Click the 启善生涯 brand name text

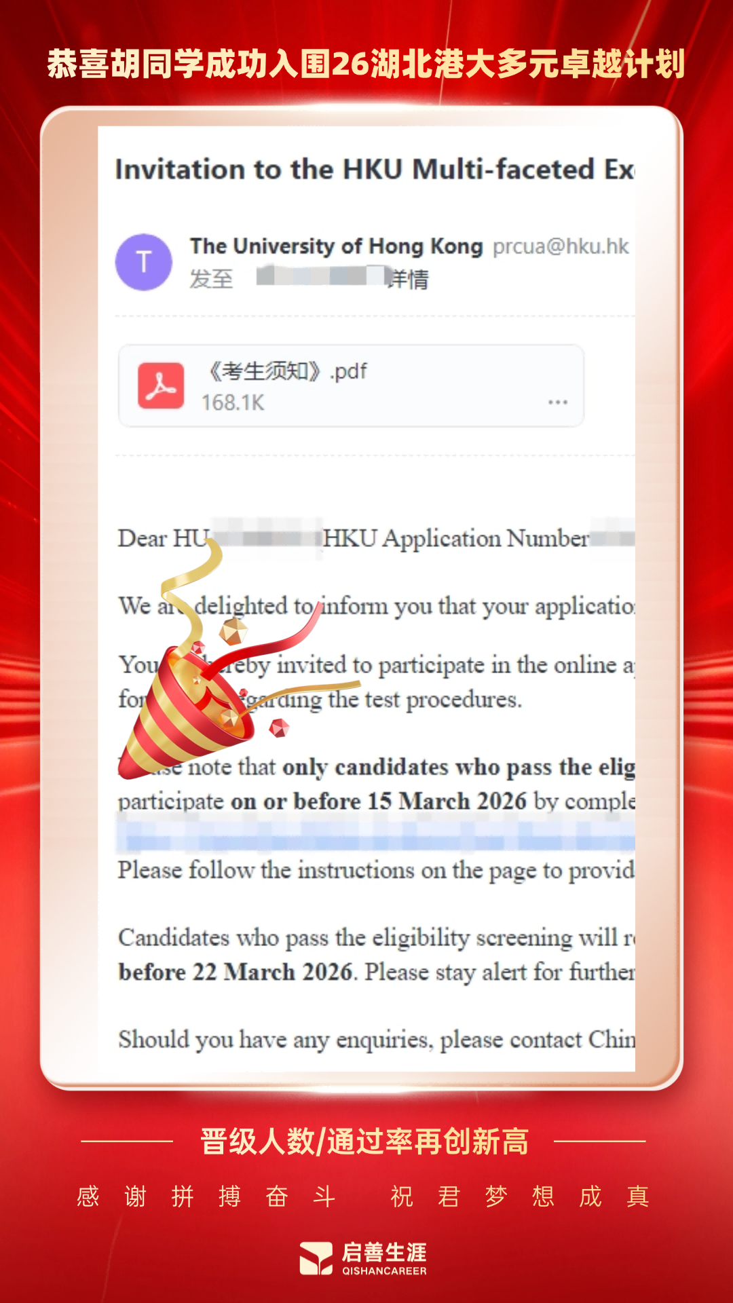384,1252
